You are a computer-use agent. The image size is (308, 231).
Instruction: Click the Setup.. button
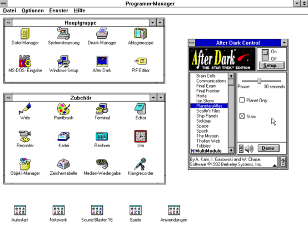271,66
